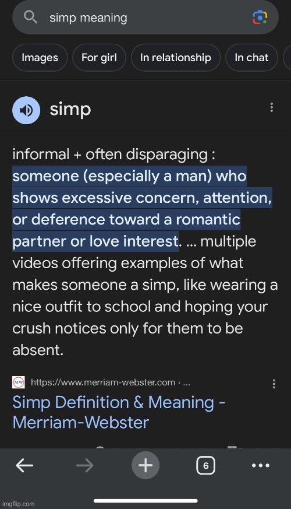Select the In relationship filter chip
The width and height of the screenshot is (291, 509).
tap(176, 58)
